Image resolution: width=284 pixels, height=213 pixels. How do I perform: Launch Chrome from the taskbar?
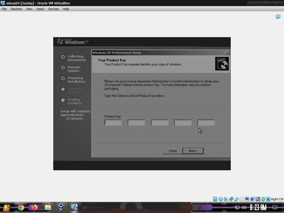point(21,207)
